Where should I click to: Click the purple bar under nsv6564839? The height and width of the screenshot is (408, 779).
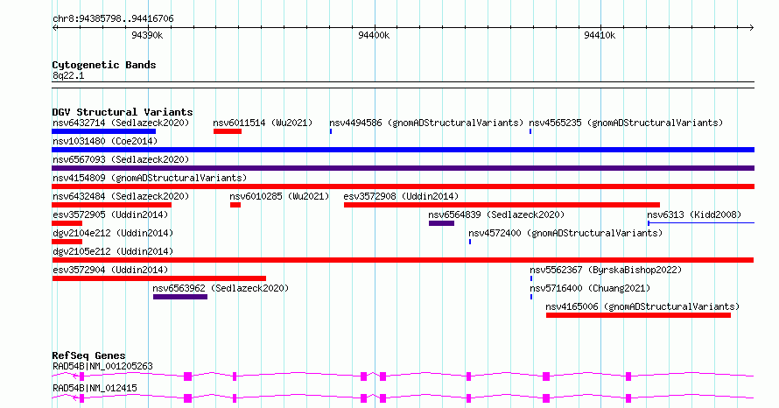(x=442, y=223)
